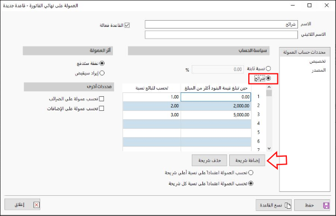Select row header number 4
The image size is (336, 216).
258,124
